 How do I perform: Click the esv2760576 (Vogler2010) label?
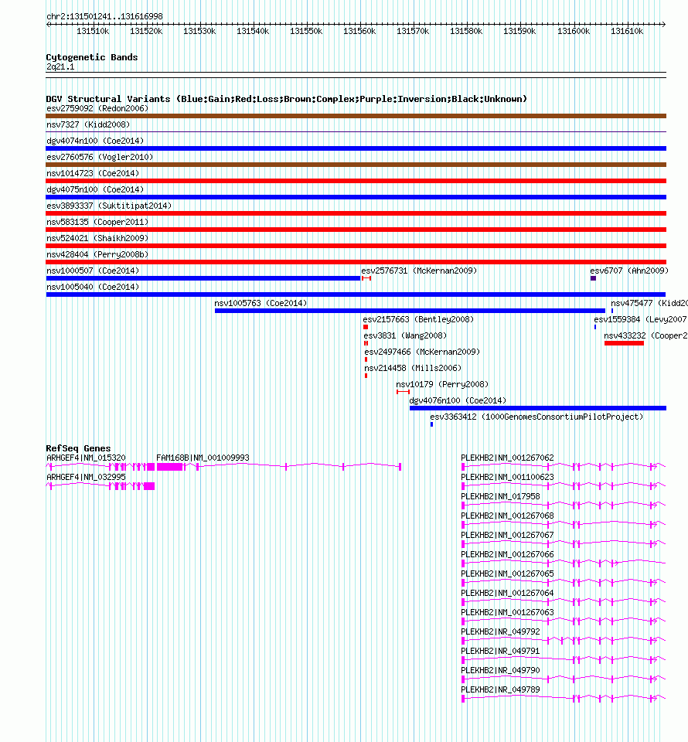pos(100,157)
